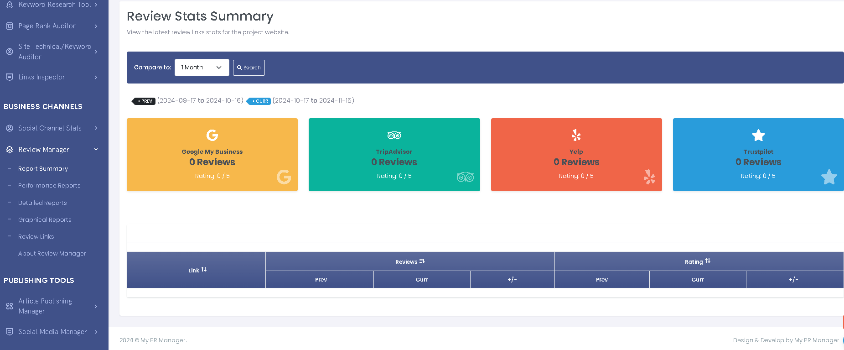
Task: Click the faded star icon in Trustpilot card corner
Action: (x=829, y=177)
